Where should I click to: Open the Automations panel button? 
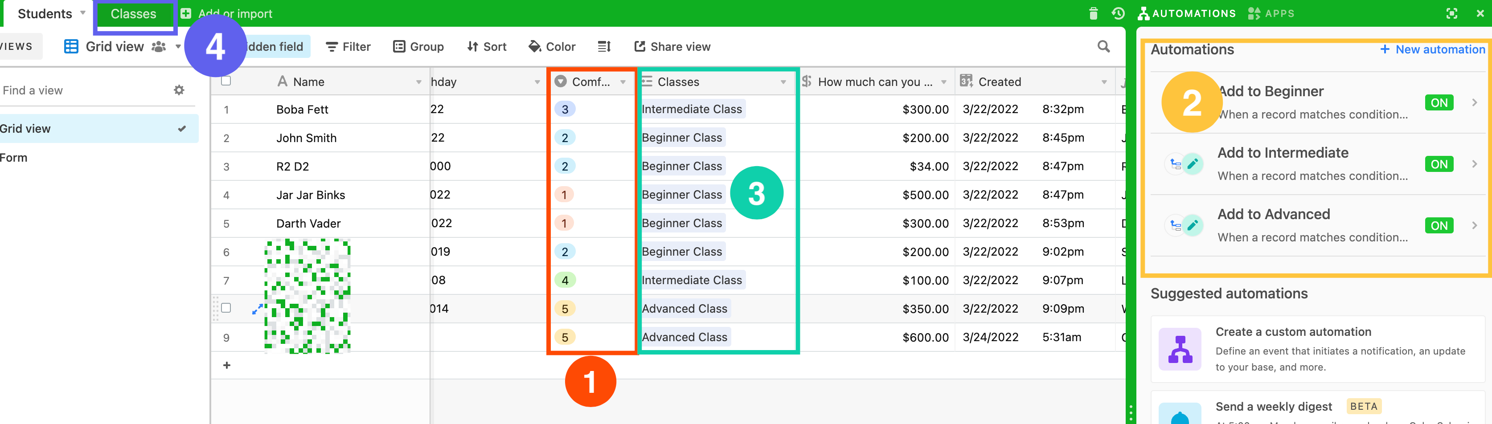(1186, 13)
